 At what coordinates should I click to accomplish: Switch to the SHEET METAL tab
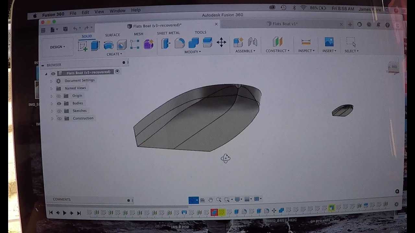(168, 33)
